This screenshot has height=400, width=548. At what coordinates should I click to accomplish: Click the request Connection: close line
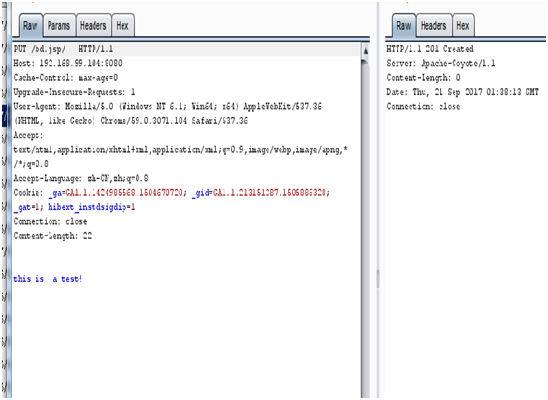tap(50, 221)
